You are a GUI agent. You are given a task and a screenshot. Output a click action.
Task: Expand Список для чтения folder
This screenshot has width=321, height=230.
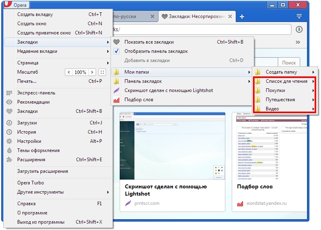pyautogui.click(x=285, y=81)
